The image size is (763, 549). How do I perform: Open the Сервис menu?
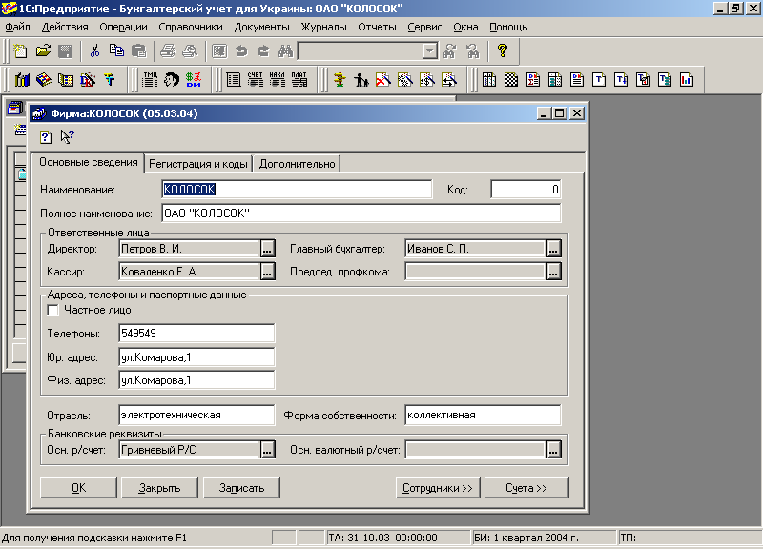click(x=424, y=28)
